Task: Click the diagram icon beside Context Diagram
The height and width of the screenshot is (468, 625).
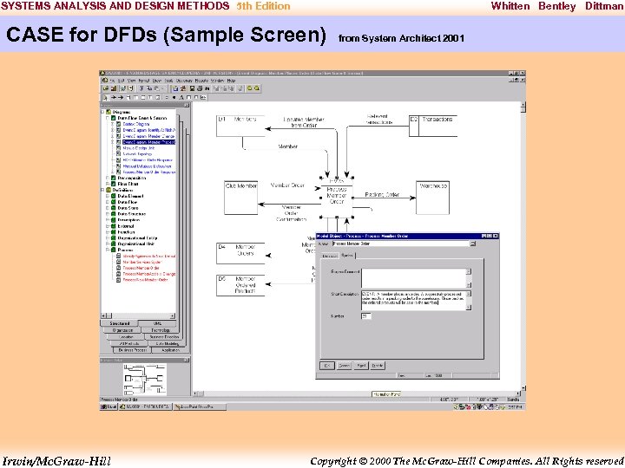Action: coord(118,124)
